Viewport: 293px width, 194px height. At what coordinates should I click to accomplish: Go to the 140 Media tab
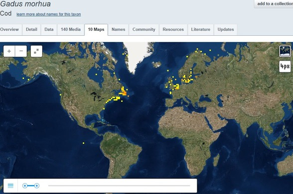pyautogui.click(x=71, y=29)
